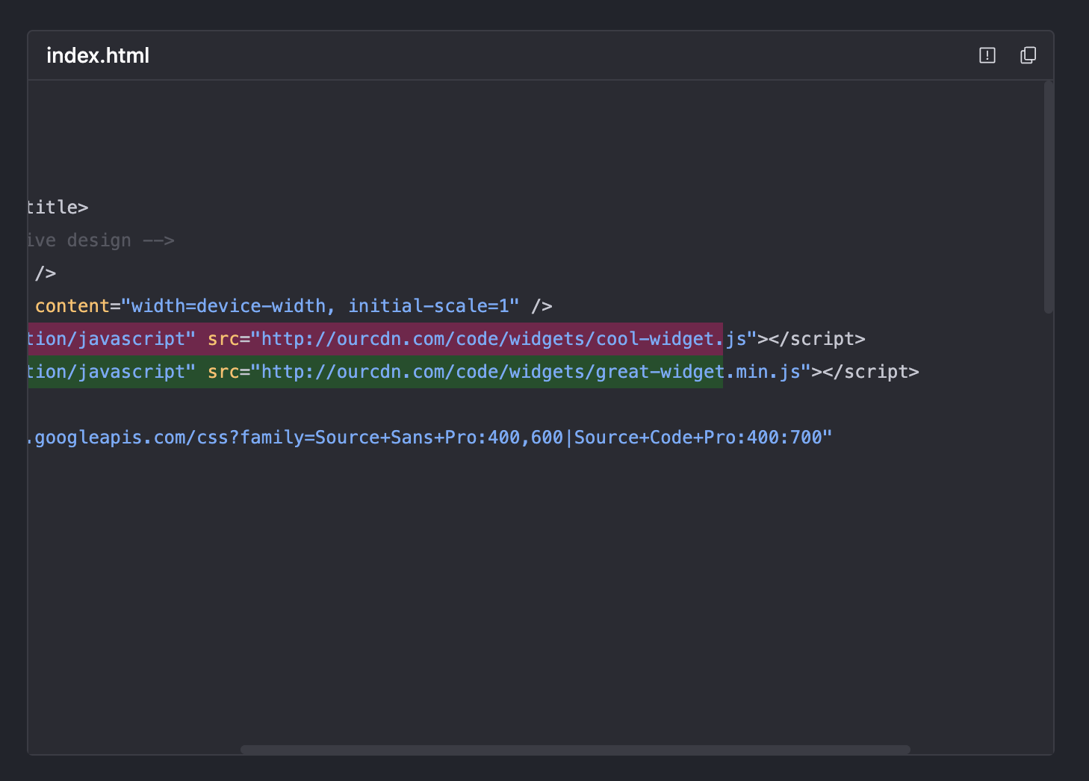Click the horizontal scrollbar track left of thumb
The image size is (1089, 781).
tap(134, 749)
